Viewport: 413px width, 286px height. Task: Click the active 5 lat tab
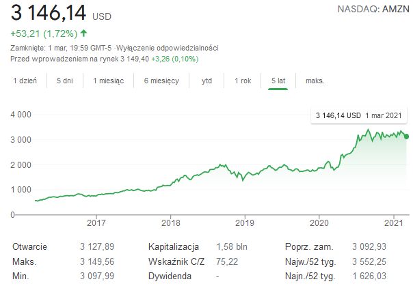coord(278,81)
